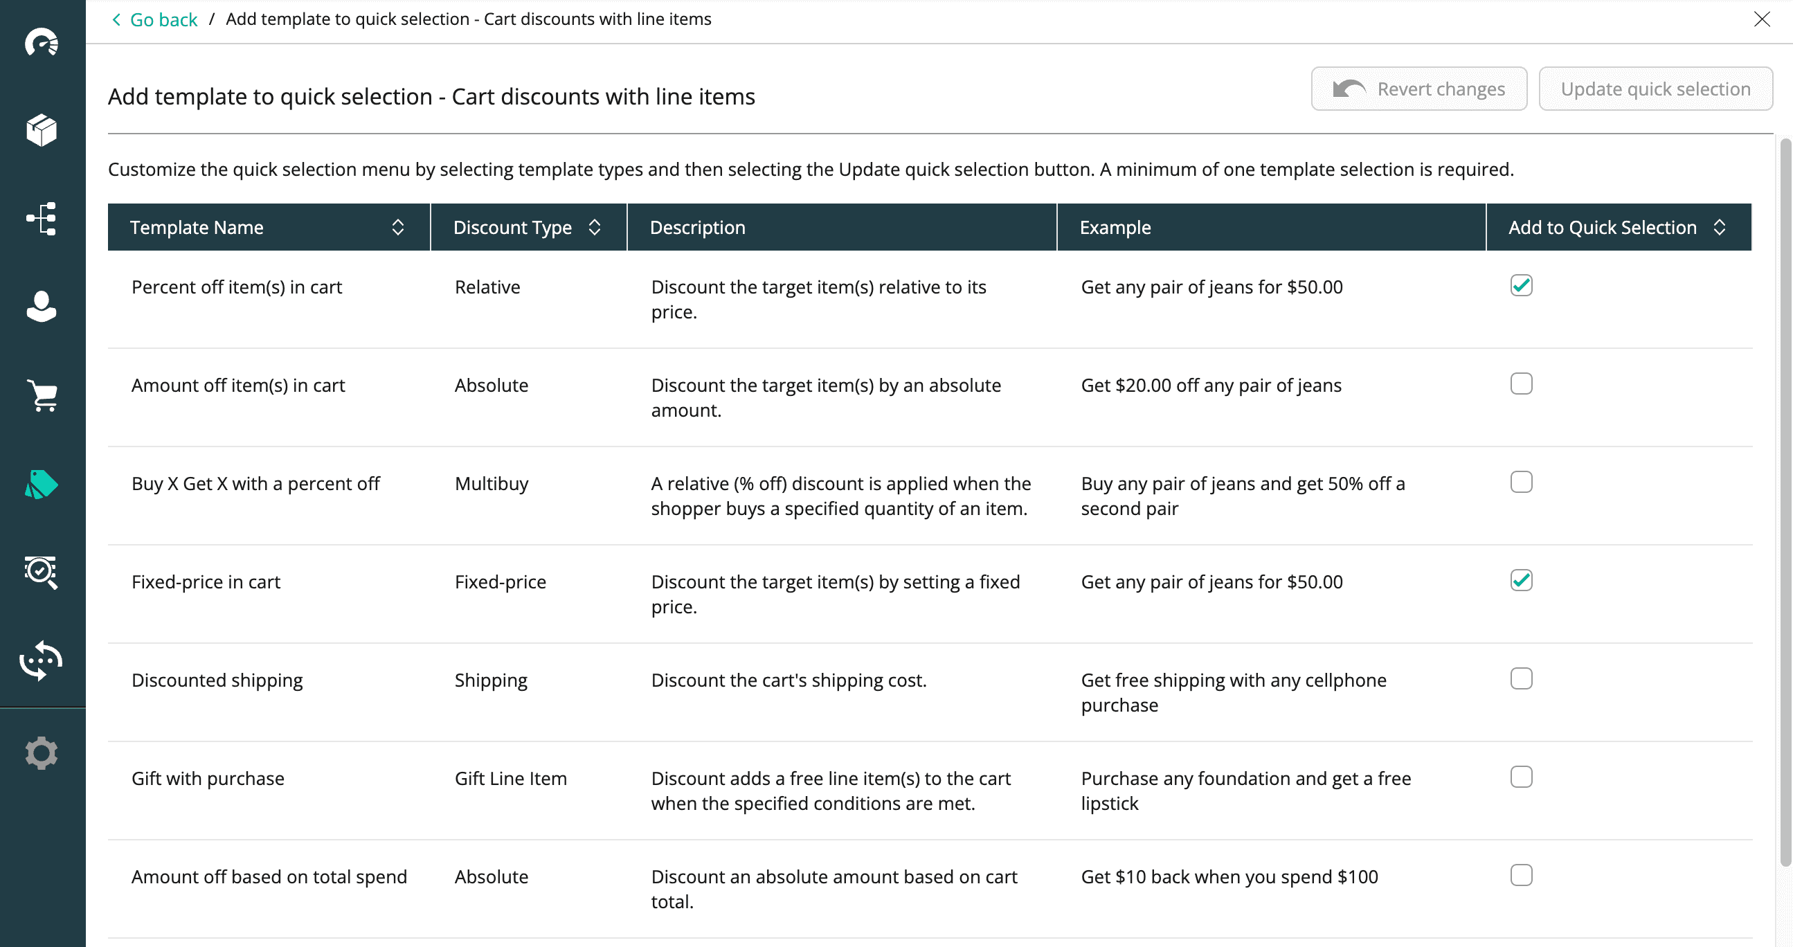Open the customers person icon in sidebar
The image size is (1793, 947).
tap(42, 306)
